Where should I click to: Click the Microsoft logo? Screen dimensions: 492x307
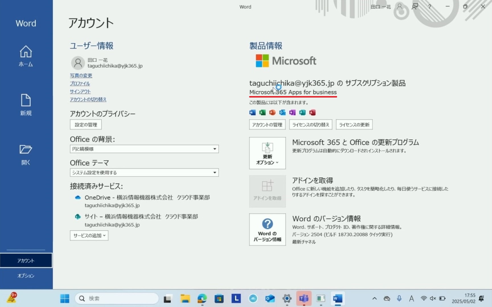[x=286, y=61]
